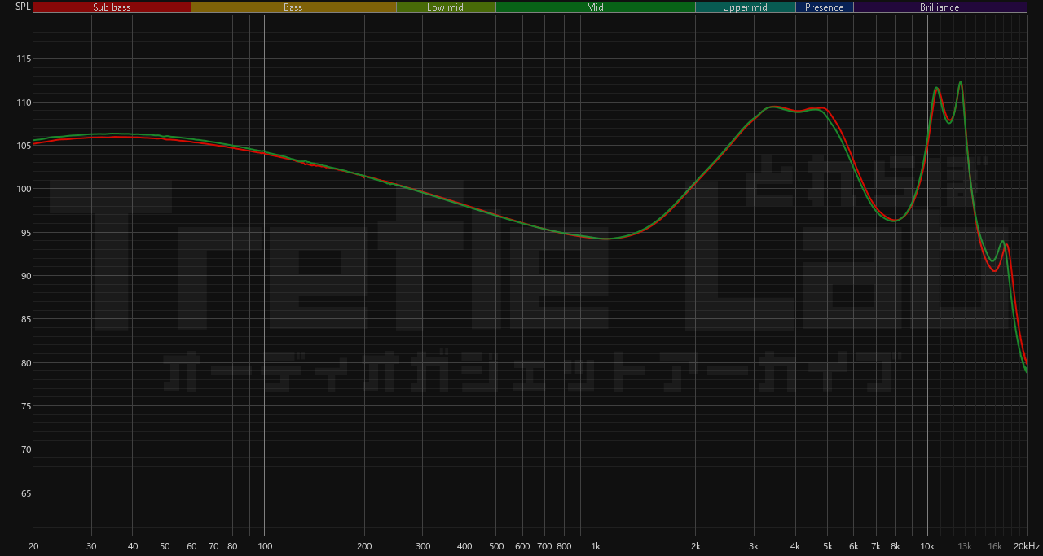Click the 95 dB axis value
This screenshot has height=556, width=1043.
[x=25, y=233]
